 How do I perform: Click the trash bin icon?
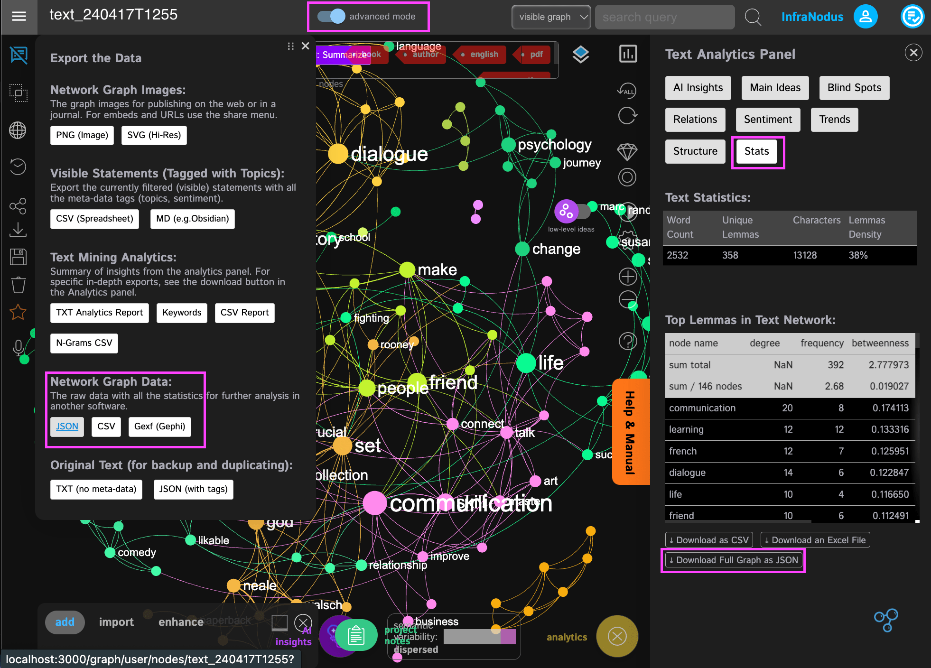coord(18,285)
